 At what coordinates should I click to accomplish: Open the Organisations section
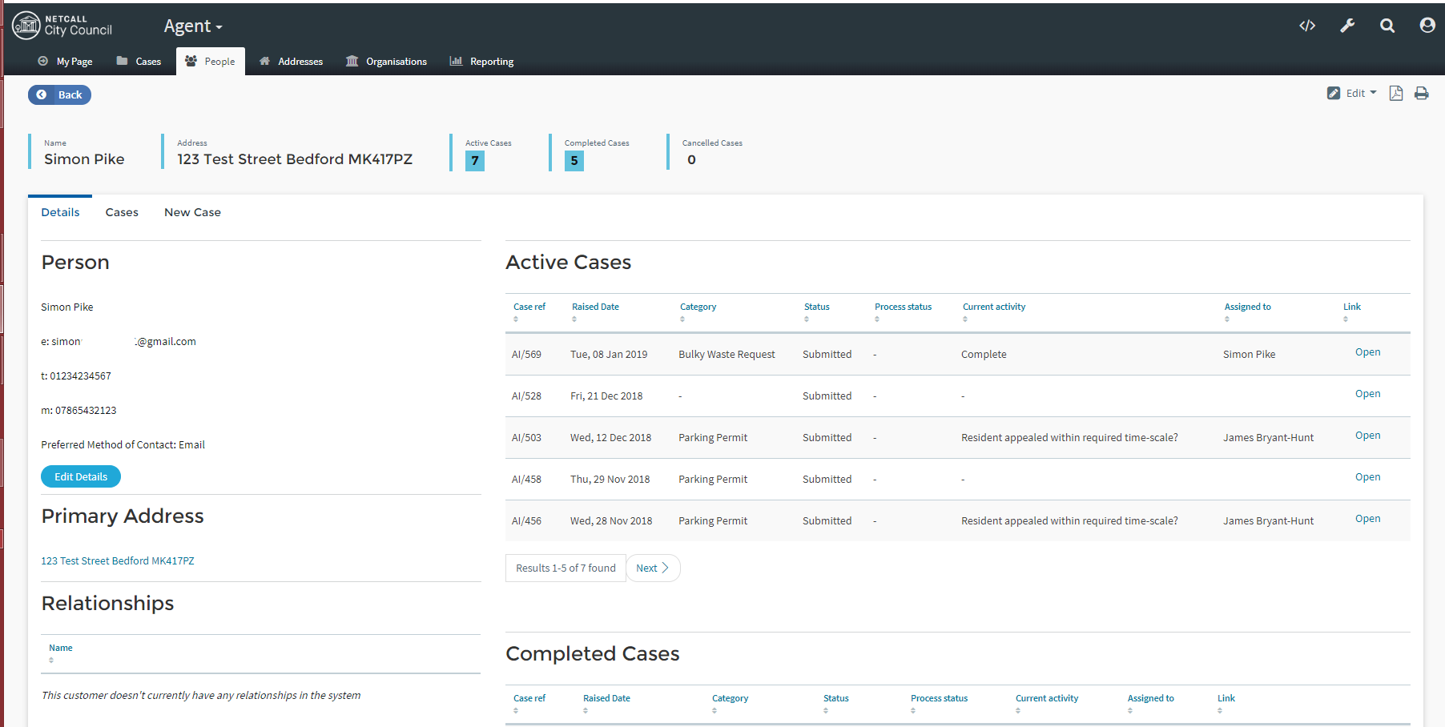pyautogui.click(x=386, y=62)
